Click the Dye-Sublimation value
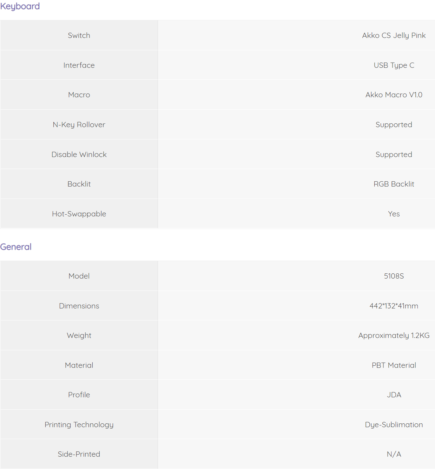Viewport: 435px width, 469px height. (x=394, y=425)
